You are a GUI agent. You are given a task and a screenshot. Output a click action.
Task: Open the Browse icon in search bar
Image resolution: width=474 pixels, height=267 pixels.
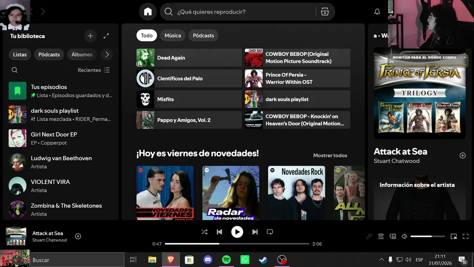[x=325, y=12]
